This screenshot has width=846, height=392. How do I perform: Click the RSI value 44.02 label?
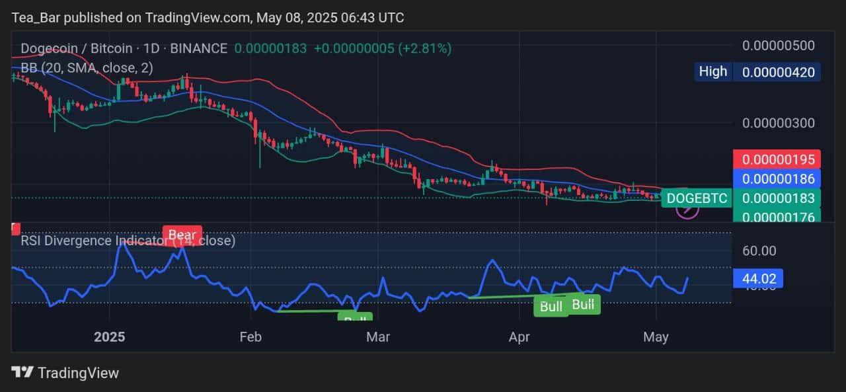[x=759, y=278]
